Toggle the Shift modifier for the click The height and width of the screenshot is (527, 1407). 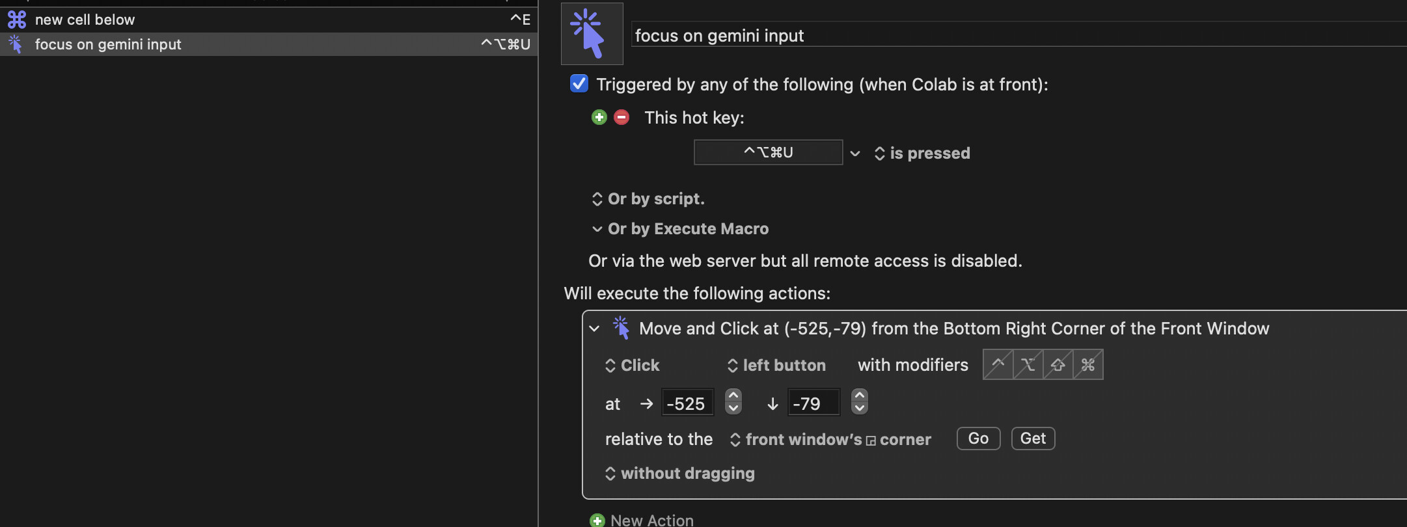coord(1058,364)
